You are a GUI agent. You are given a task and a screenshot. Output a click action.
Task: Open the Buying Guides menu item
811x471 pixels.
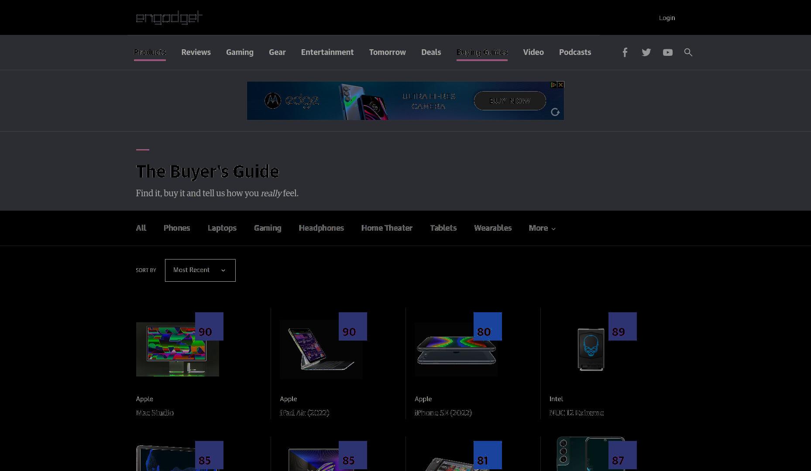click(x=482, y=52)
